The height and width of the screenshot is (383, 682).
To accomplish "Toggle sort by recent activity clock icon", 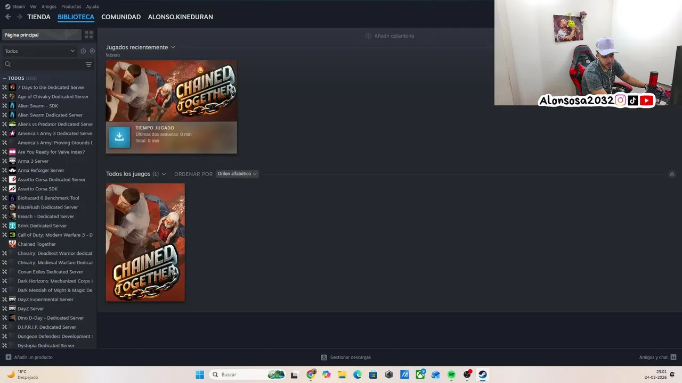I will (83, 51).
